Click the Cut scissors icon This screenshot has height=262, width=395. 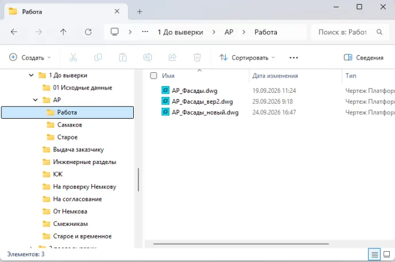click(73, 57)
